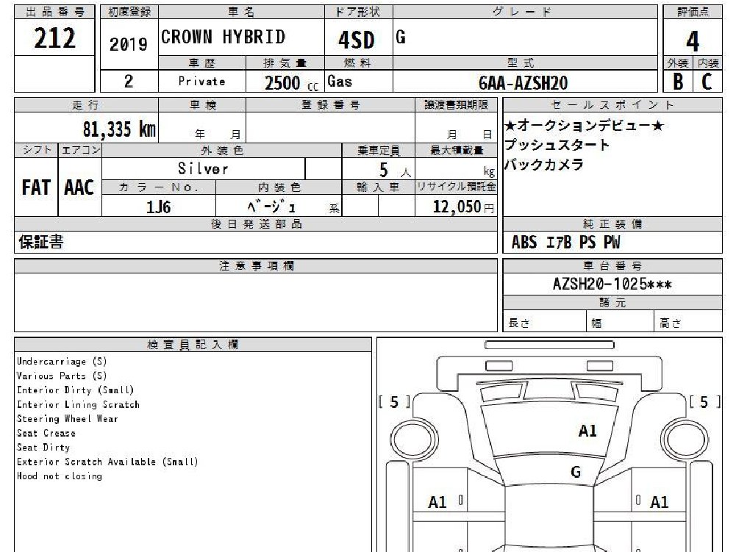The height and width of the screenshot is (552, 736).
Task: Select dimension label 長さ
Action: 519,323
